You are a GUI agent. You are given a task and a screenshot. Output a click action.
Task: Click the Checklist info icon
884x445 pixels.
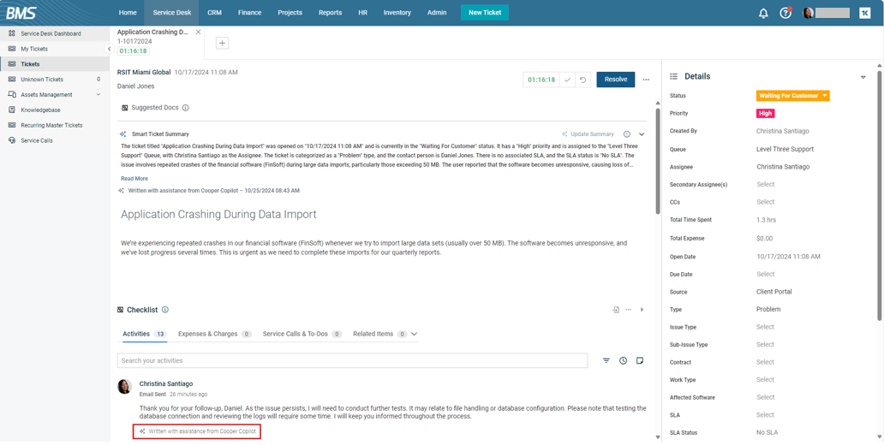165,310
